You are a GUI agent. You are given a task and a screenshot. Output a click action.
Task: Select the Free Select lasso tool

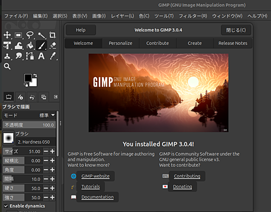tap(30, 35)
